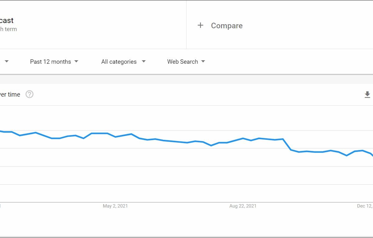The height and width of the screenshot is (238, 373).
Task: Open the Past 12 months time range
Action: [x=50, y=62]
